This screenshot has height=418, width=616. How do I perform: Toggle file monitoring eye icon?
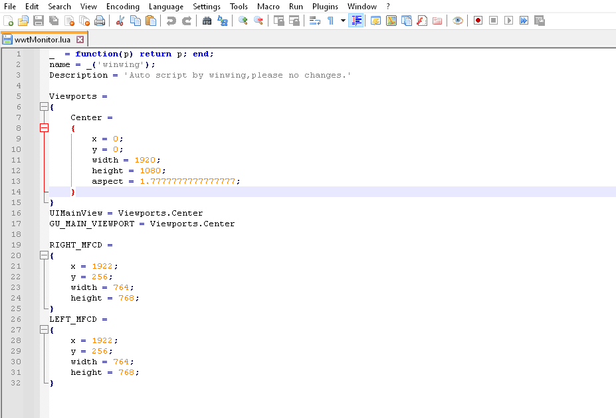pyautogui.click(x=457, y=21)
